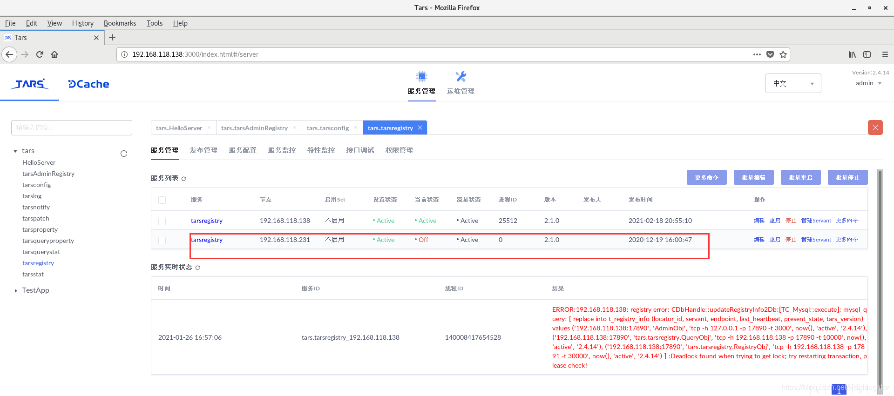Collapse the tars tree node

(x=15, y=151)
